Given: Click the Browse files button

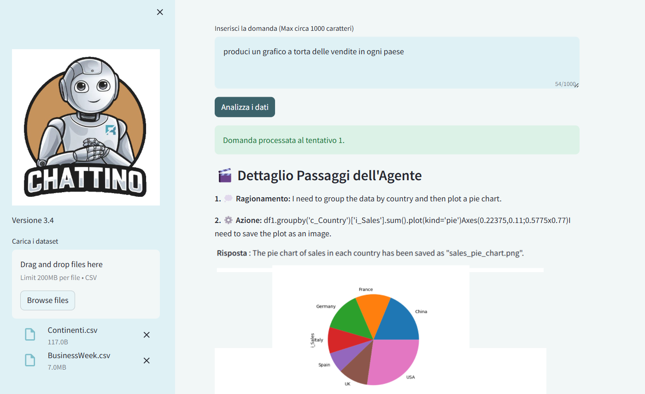Looking at the screenshot, I should point(47,300).
